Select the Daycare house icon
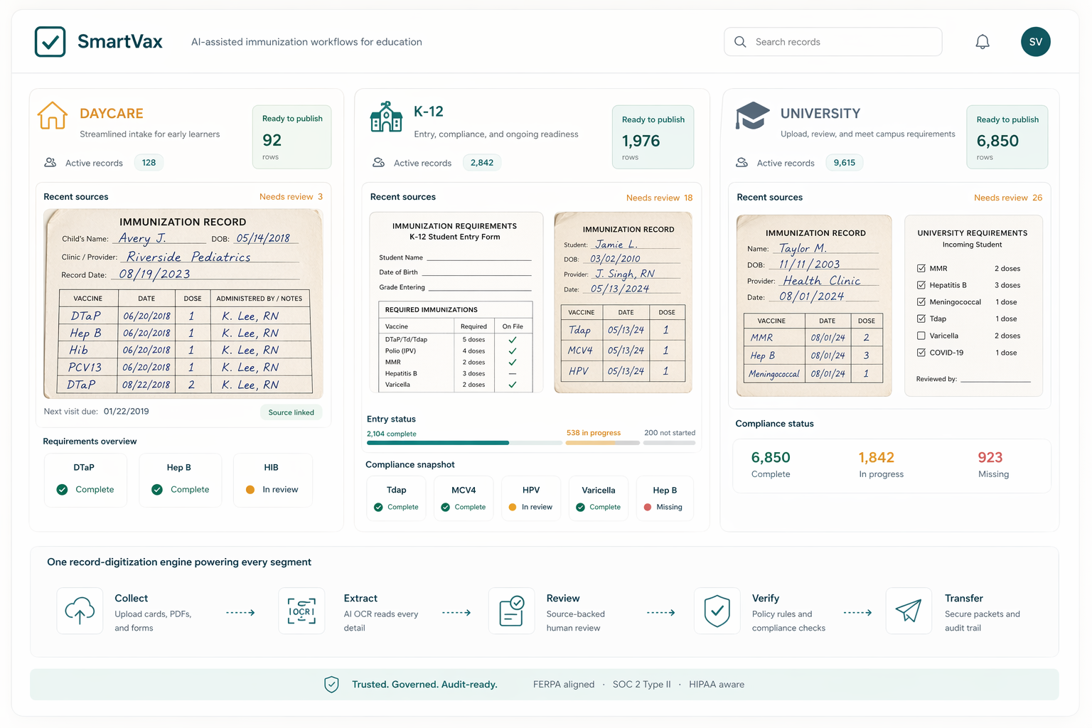This screenshot has height=728, width=1092. [x=52, y=114]
